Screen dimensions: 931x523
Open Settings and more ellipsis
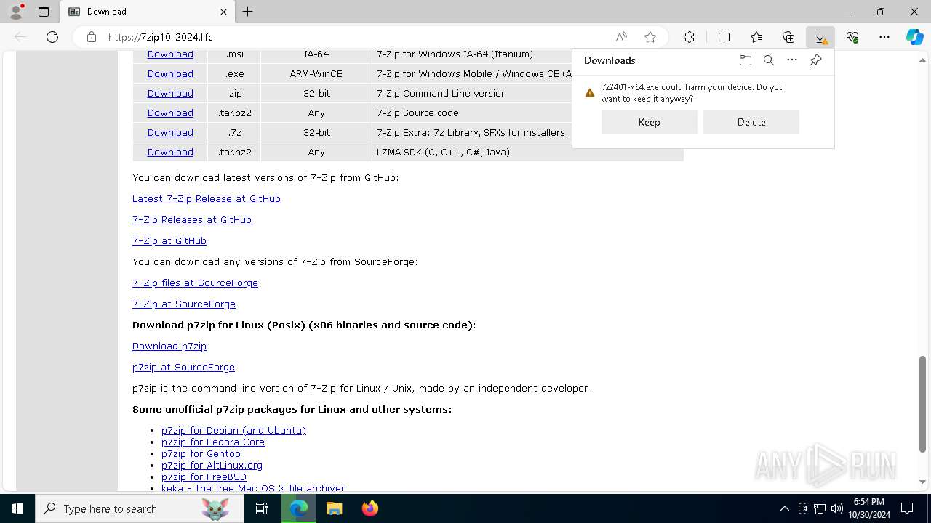click(884, 37)
